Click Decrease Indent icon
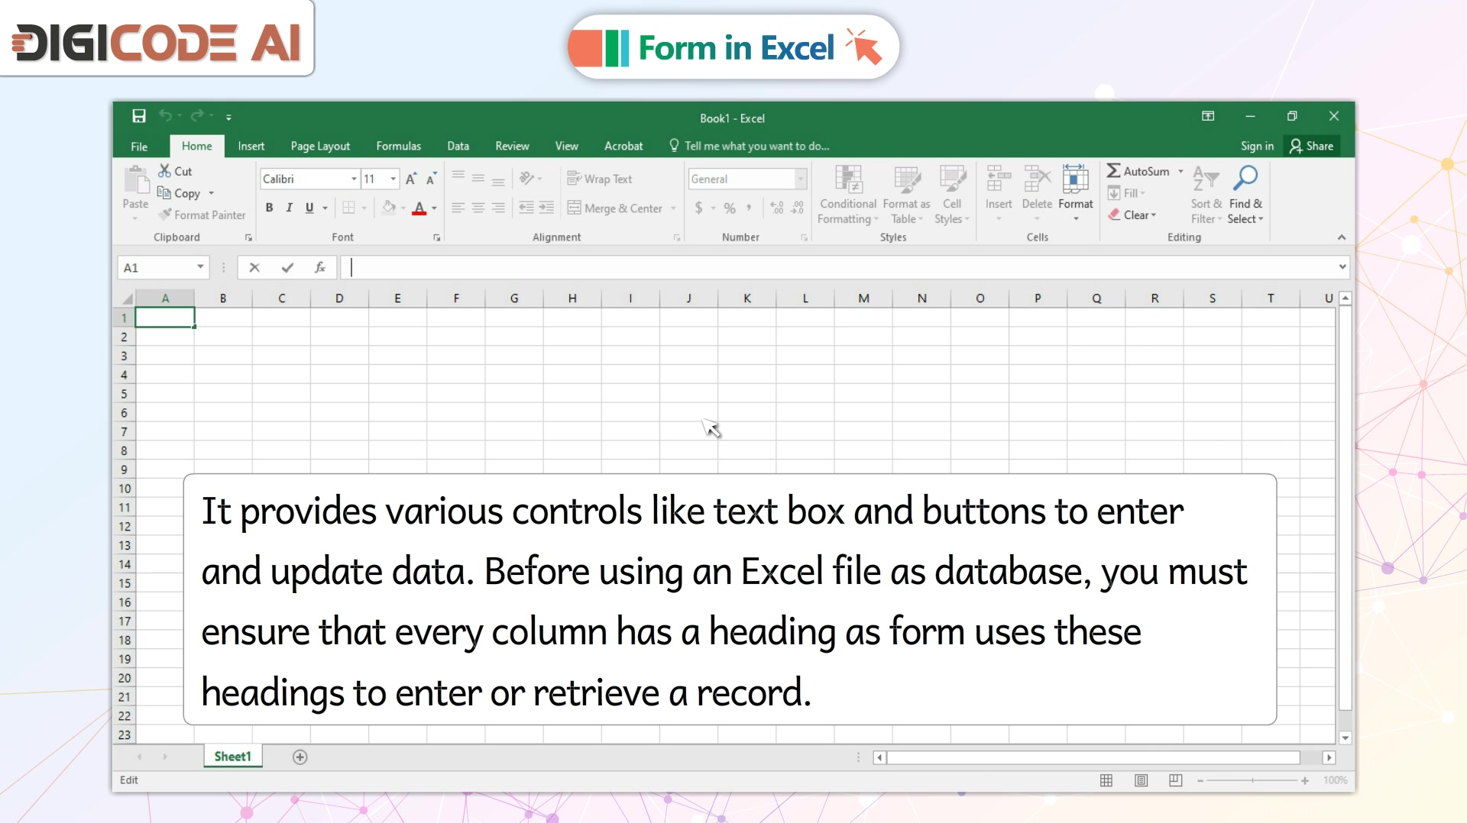This screenshot has height=823, width=1467. 526,208
